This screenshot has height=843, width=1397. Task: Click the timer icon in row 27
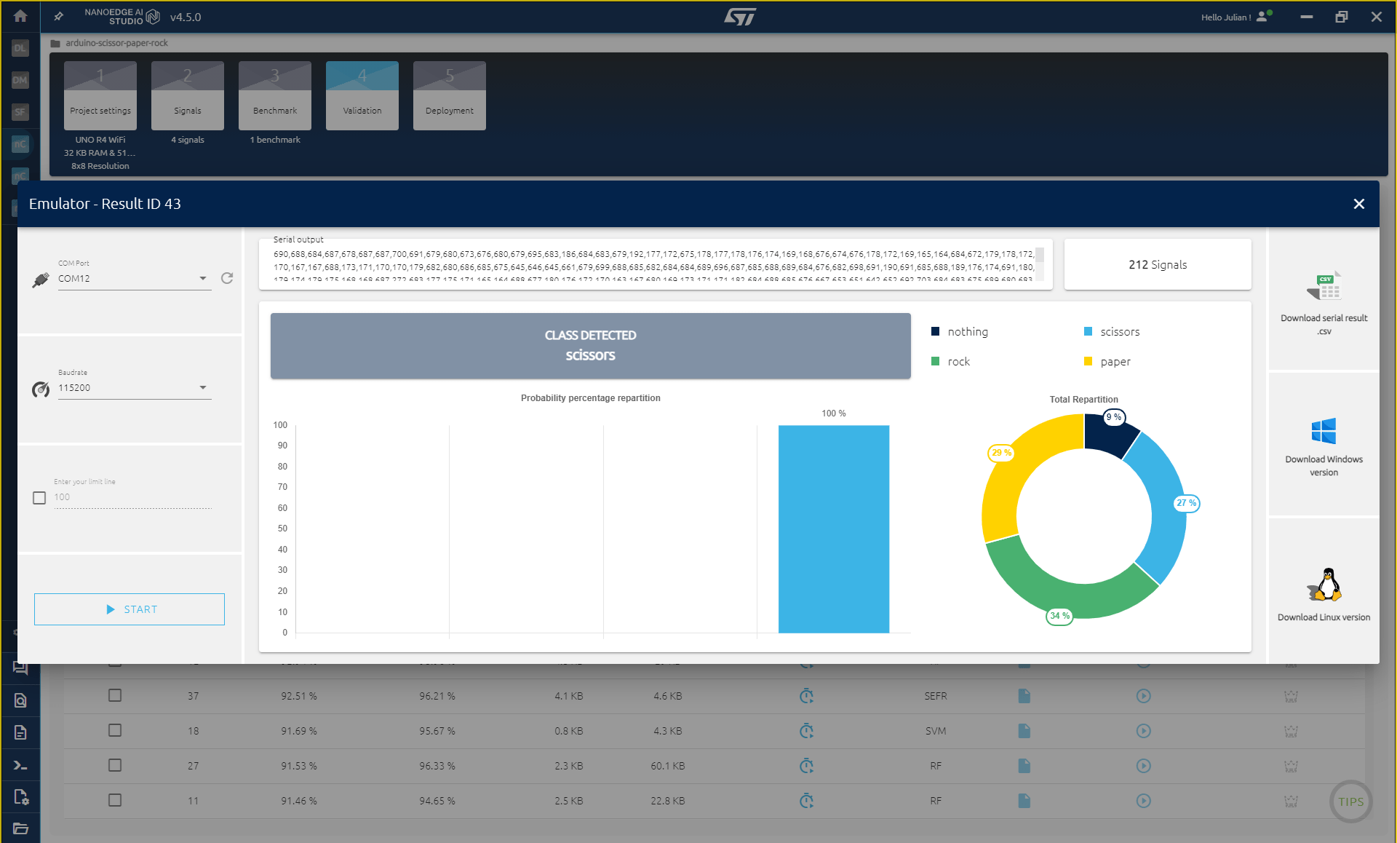(x=806, y=766)
